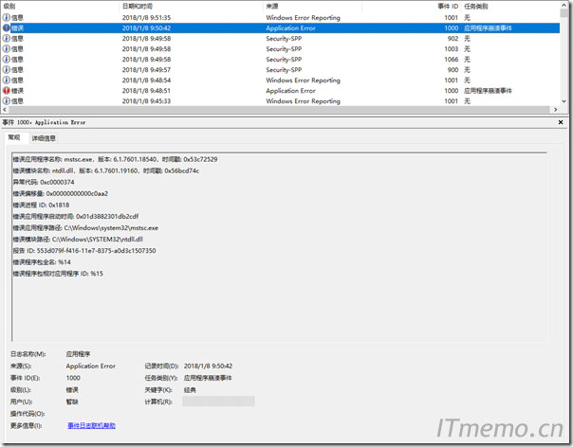Screen dimensions: 573x447
Task: Click the %14 package name line
Action: click(x=42, y=262)
